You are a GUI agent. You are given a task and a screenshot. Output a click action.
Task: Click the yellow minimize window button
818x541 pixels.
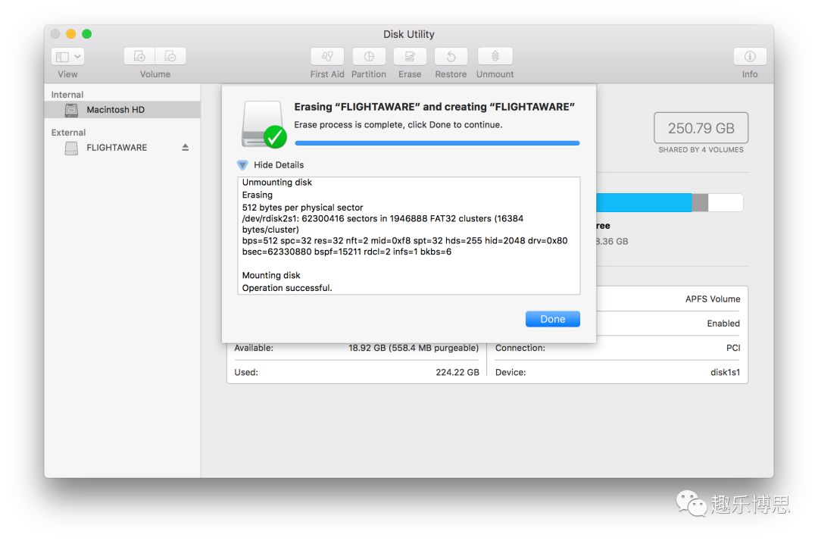pyautogui.click(x=71, y=34)
